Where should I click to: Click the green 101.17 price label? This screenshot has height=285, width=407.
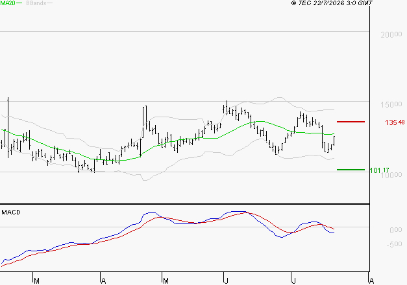379,170
